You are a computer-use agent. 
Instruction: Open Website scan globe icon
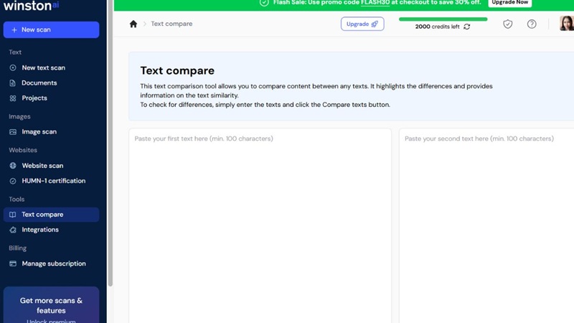pos(13,166)
